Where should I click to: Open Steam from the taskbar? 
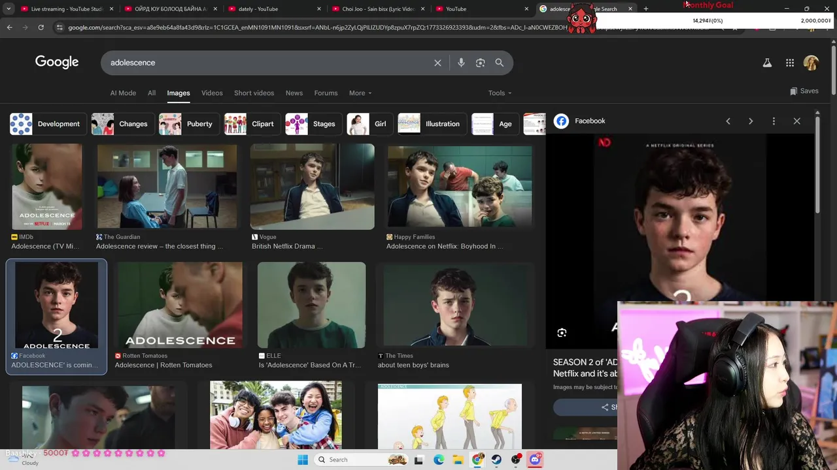point(496,460)
